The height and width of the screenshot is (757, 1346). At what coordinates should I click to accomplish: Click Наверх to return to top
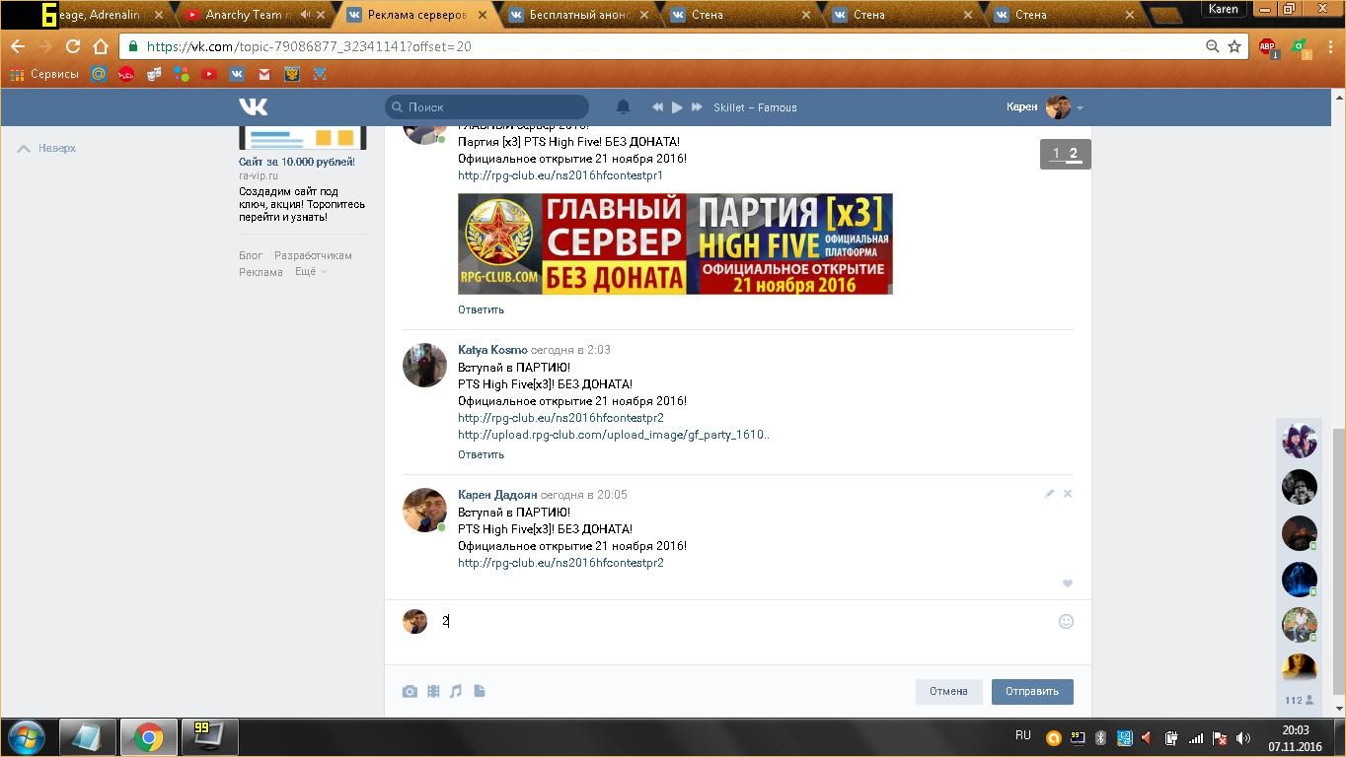(x=46, y=148)
